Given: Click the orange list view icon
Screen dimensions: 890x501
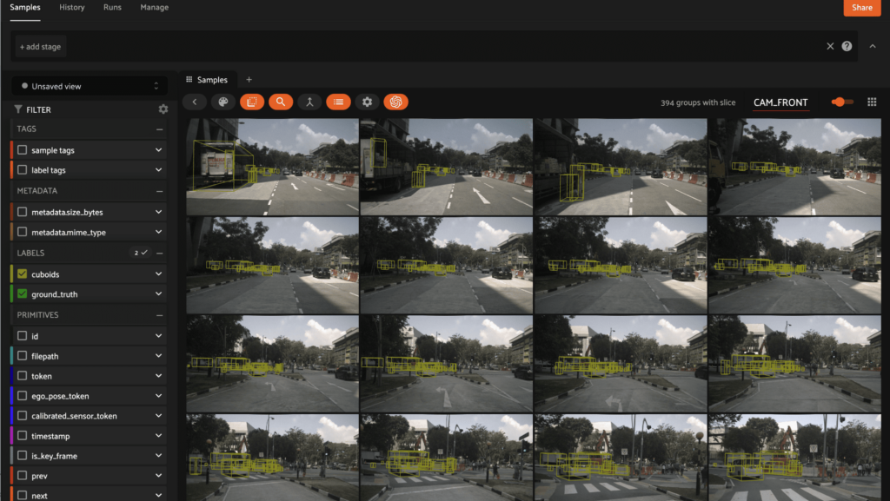Looking at the screenshot, I should click(x=338, y=102).
